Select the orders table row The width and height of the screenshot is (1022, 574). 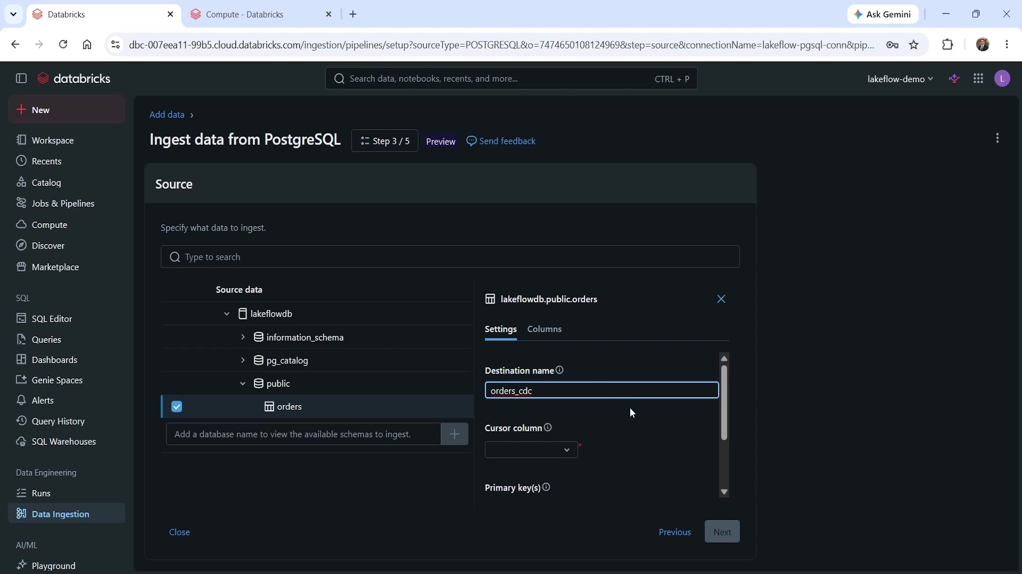(x=318, y=407)
